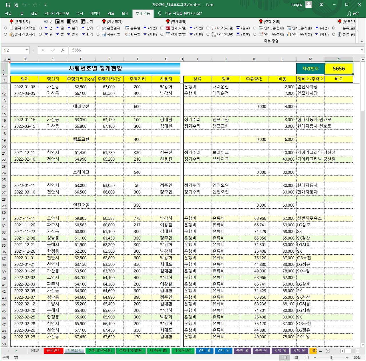Select the radio button before 전체(차별)

[162, 28]
